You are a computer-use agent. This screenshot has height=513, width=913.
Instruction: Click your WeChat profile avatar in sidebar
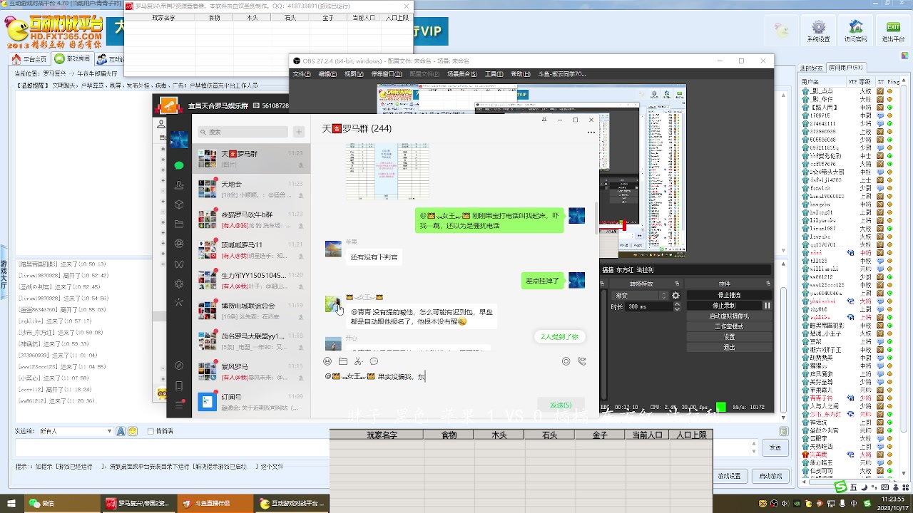pyautogui.click(x=179, y=139)
